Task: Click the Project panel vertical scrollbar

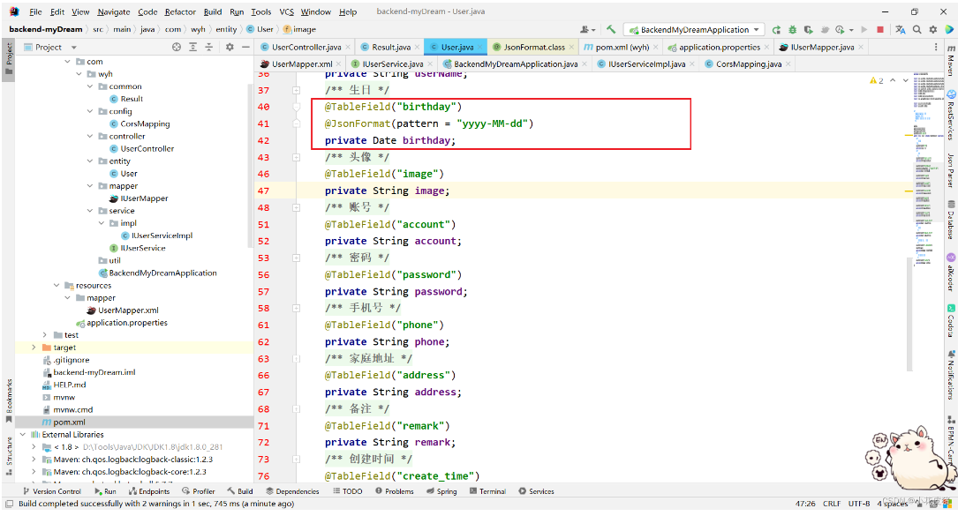Action: [250, 165]
